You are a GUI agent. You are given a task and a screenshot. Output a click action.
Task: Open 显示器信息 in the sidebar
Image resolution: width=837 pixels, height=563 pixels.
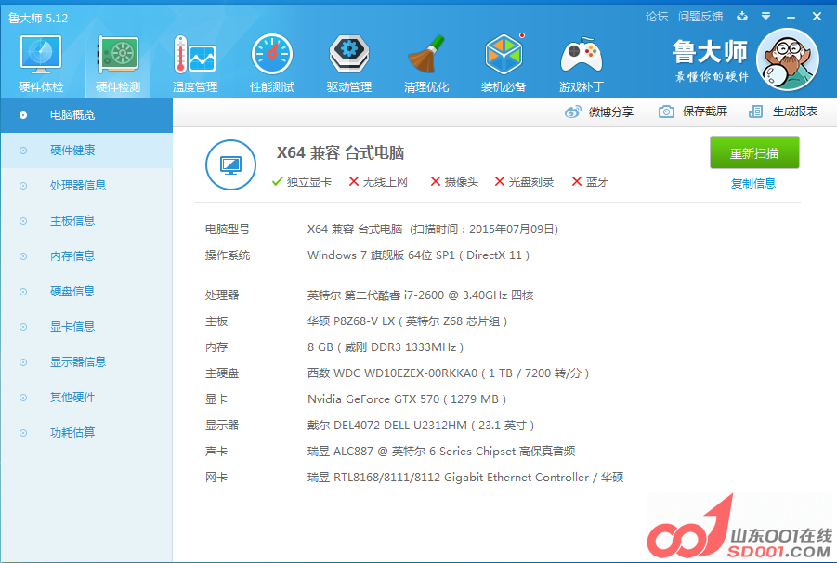click(x=86, y=361)
